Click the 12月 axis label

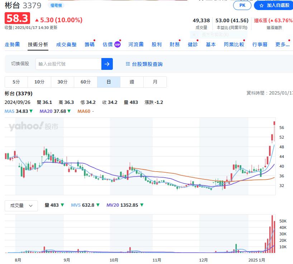tap(203, 260)
